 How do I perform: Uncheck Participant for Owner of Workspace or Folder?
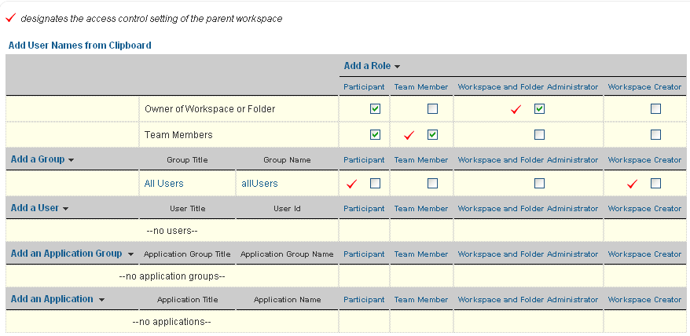click(x=375, y=109)
